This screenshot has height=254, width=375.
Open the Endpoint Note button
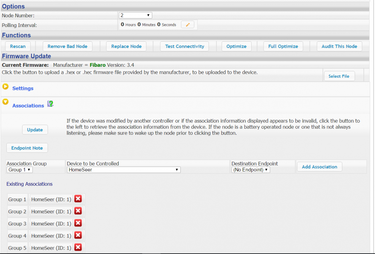coord(27,148)
